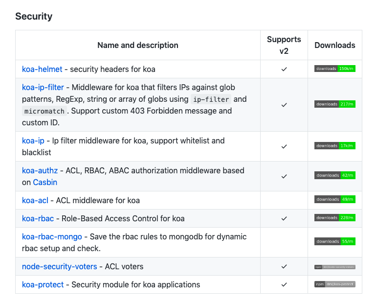
Task: Follow the node-security-voters link
Action: [59, 267]
